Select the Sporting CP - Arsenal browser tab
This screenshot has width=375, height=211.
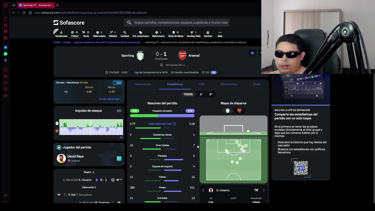(35, 5)
